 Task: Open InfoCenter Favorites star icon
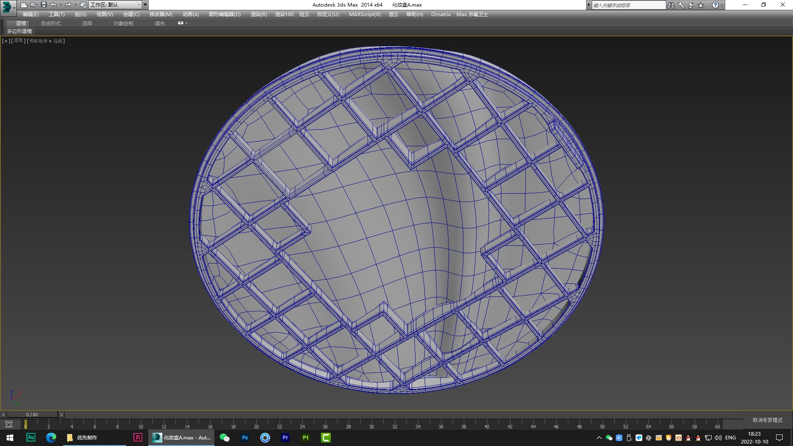(700, 5)
